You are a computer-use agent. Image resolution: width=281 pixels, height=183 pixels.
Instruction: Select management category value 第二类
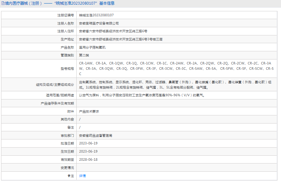pyautogui.click(x=84, y=55)
